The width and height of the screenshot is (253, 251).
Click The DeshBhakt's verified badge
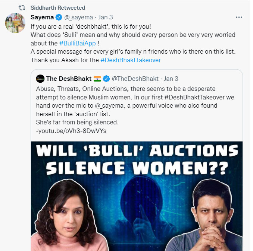[x=106, y=79]
